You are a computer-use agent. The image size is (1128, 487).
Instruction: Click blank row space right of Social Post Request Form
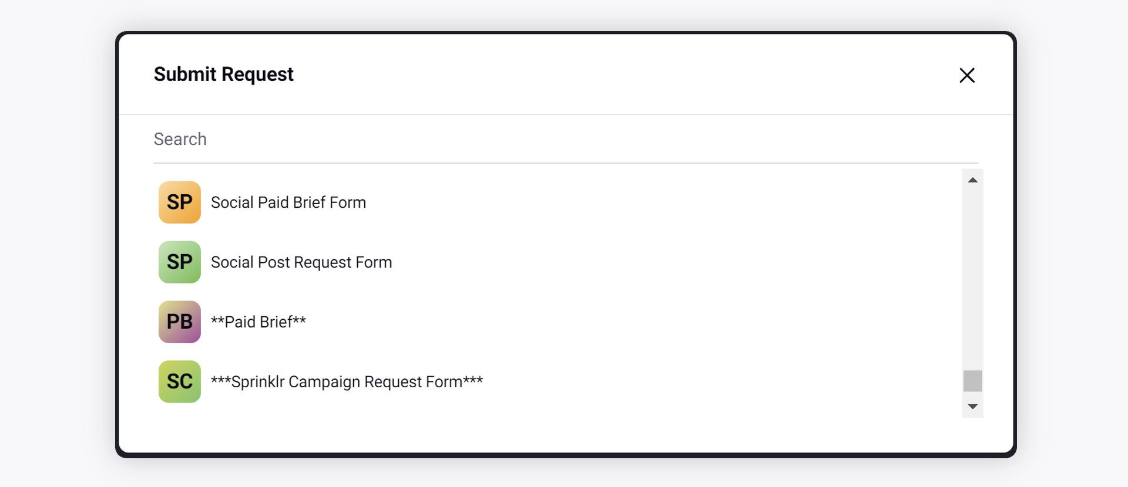point(676,262)
